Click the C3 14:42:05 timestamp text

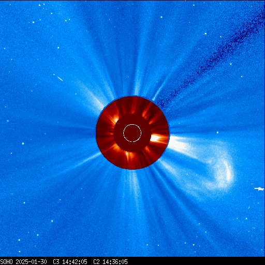(x=70, y=262)
